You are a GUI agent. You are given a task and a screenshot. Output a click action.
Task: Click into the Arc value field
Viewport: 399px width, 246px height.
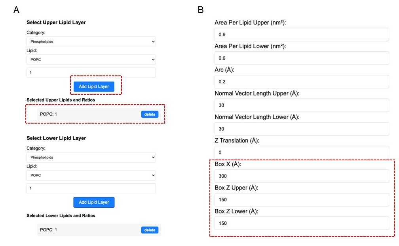302,82
